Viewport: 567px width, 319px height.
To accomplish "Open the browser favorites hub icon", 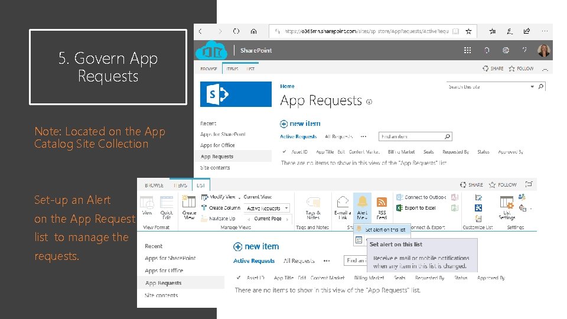I will [x=493, y=31].
